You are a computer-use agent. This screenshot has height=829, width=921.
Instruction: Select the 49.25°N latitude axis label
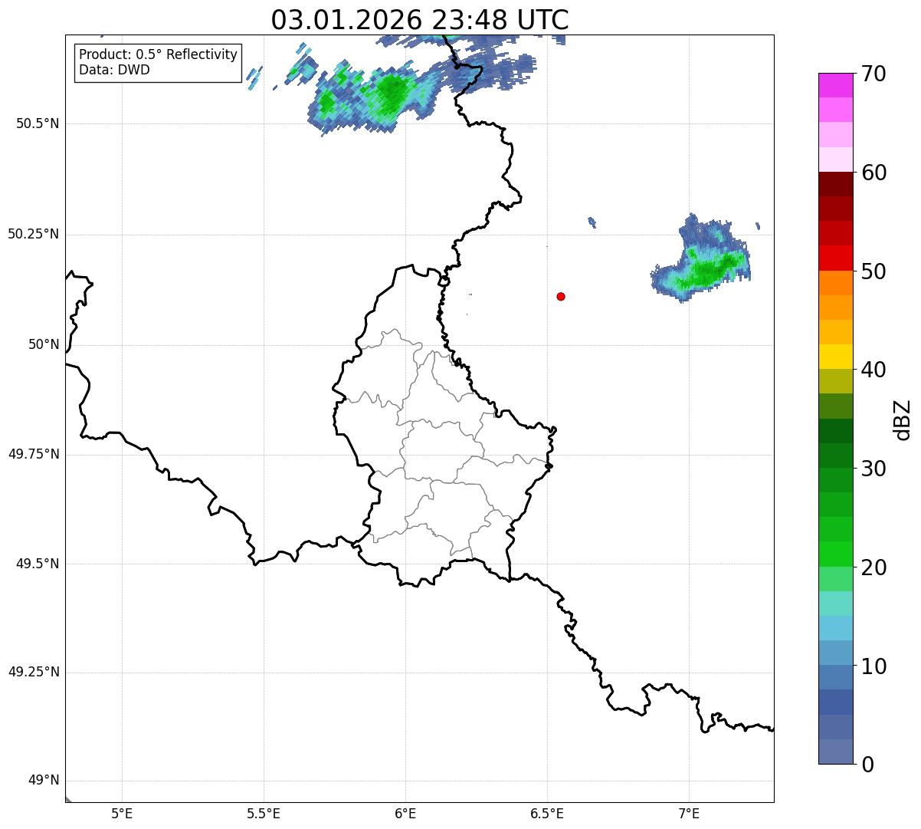tap(34, 672)
